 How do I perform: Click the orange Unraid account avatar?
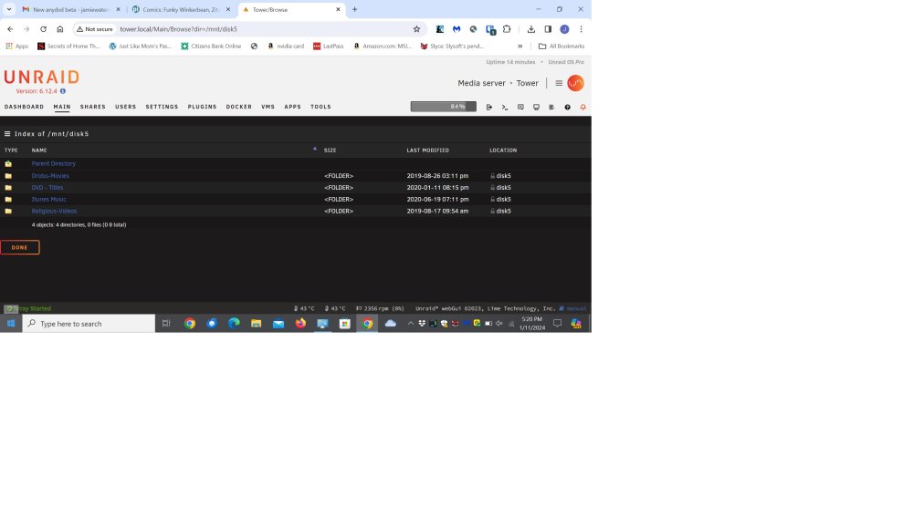click(x=575, y=83)
